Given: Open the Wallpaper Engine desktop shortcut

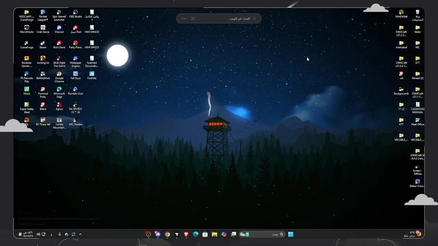Looking at the screenshot, I should click(75, 61).
